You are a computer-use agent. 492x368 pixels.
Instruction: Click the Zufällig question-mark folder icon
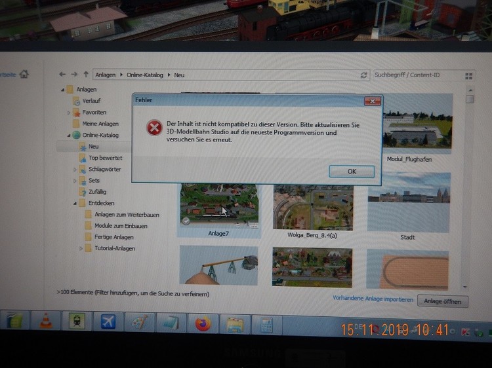coord(83,192)
